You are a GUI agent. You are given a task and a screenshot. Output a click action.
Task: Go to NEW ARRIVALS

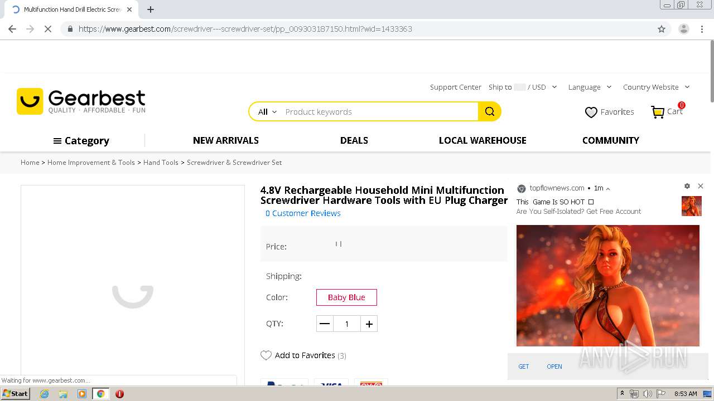coord(226,140)
